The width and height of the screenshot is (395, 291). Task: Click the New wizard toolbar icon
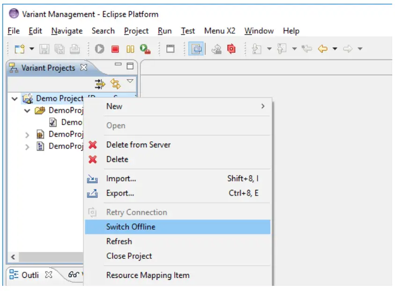(20, 49)
